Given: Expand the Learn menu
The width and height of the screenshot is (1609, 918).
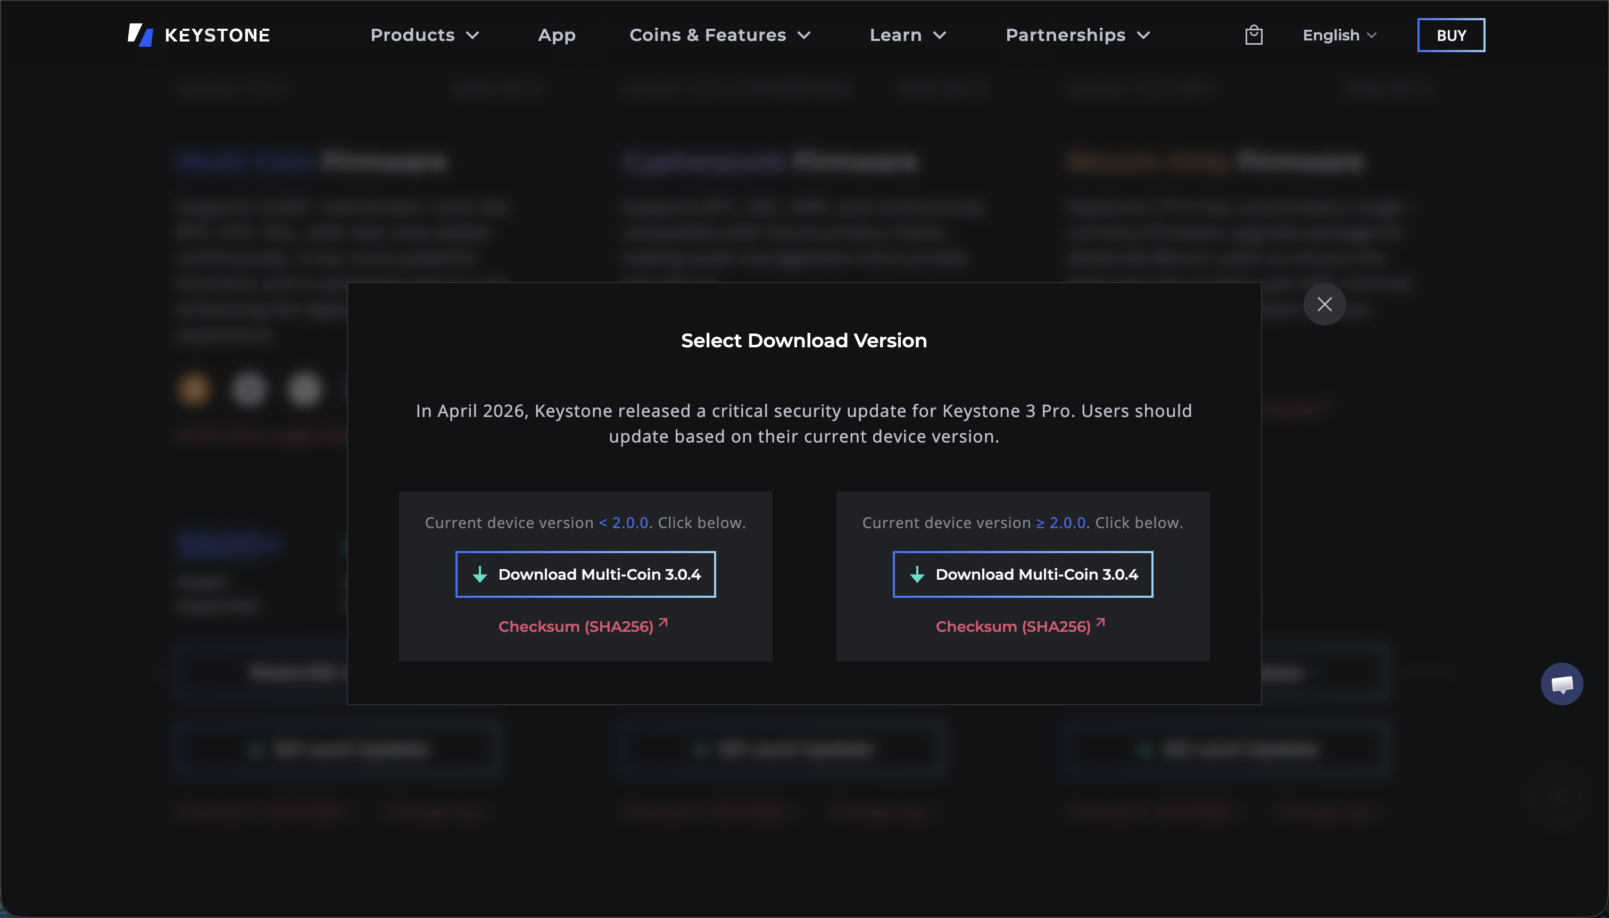Looking at the screenshot, I should click(x=908, y=35).
